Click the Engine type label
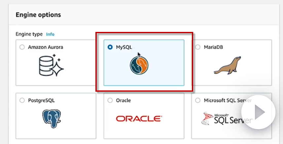Viewport: 283px width, 144px height. click(x=29, y=34)
